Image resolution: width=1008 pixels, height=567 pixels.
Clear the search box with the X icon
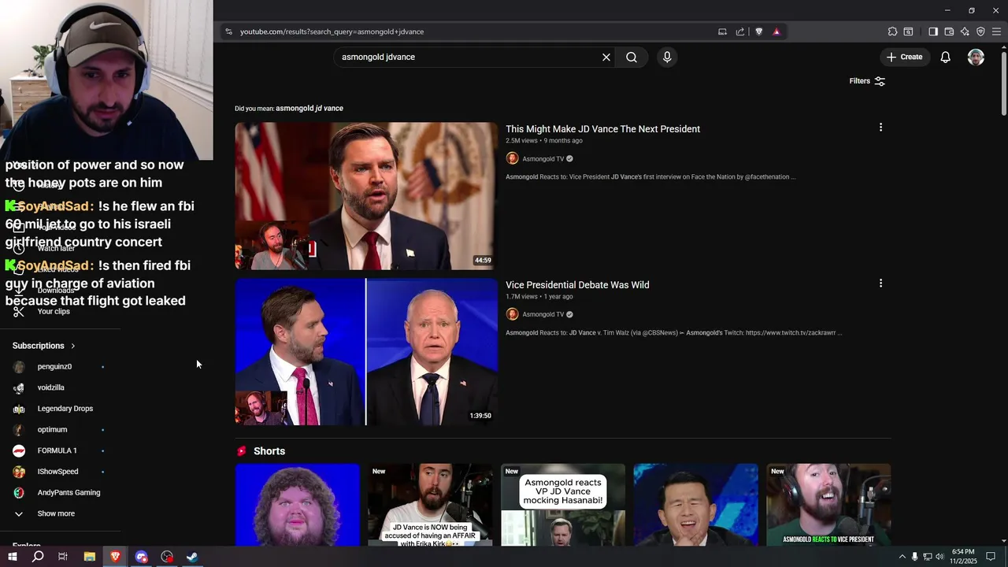(606, 57)
